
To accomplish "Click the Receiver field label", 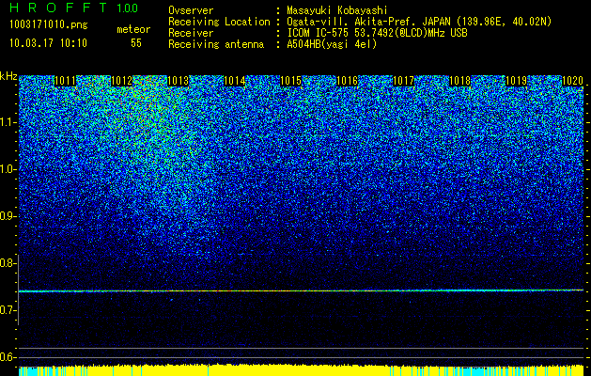I will (191, 33).
